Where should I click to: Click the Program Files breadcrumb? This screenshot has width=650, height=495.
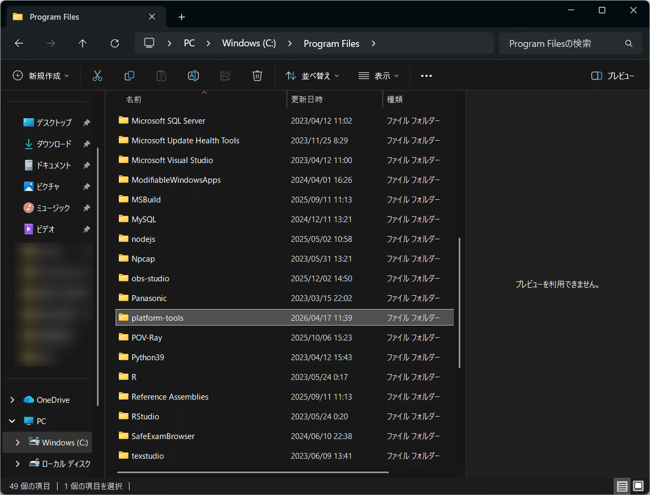coord(331,44)
